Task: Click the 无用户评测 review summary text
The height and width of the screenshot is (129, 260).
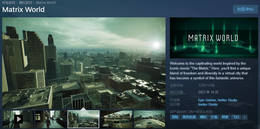Action: click(x=206, y=86)
